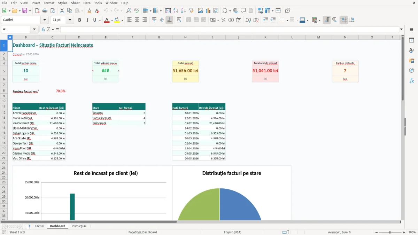Open the font size dropdown
The width and height of the screenshot is (418, 235).
point(70,20)
